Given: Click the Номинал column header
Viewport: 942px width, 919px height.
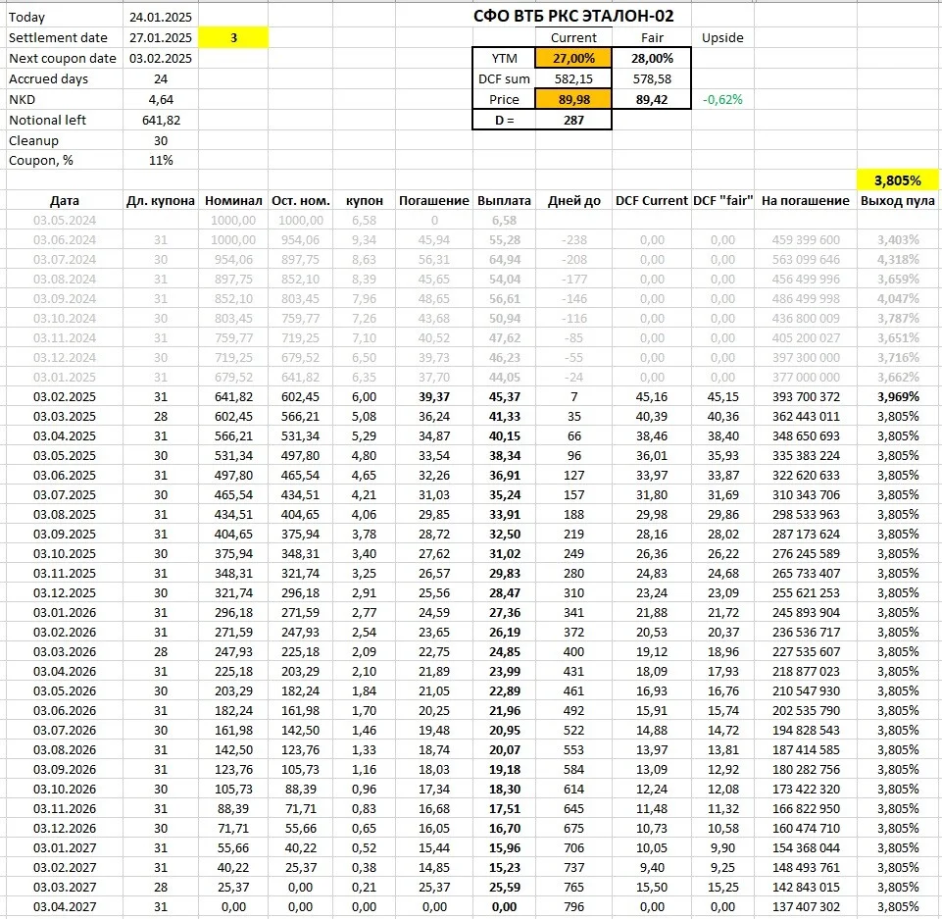Looking at the screenshot, I should [233, 201].
